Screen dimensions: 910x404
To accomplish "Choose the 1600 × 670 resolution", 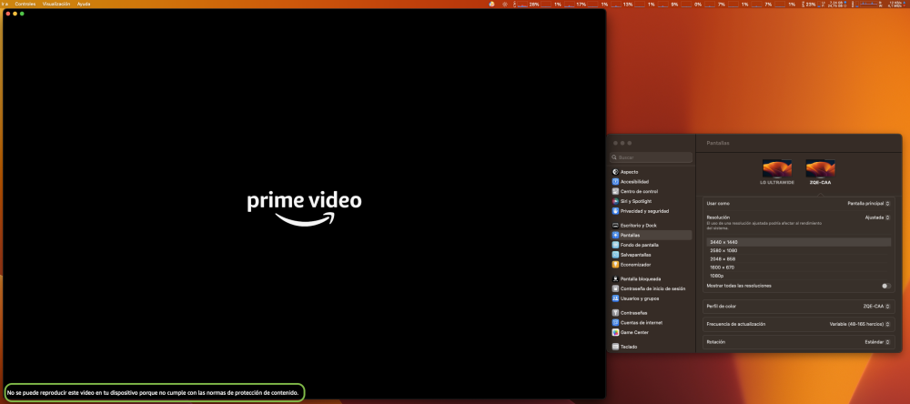I will coord(799,268).
